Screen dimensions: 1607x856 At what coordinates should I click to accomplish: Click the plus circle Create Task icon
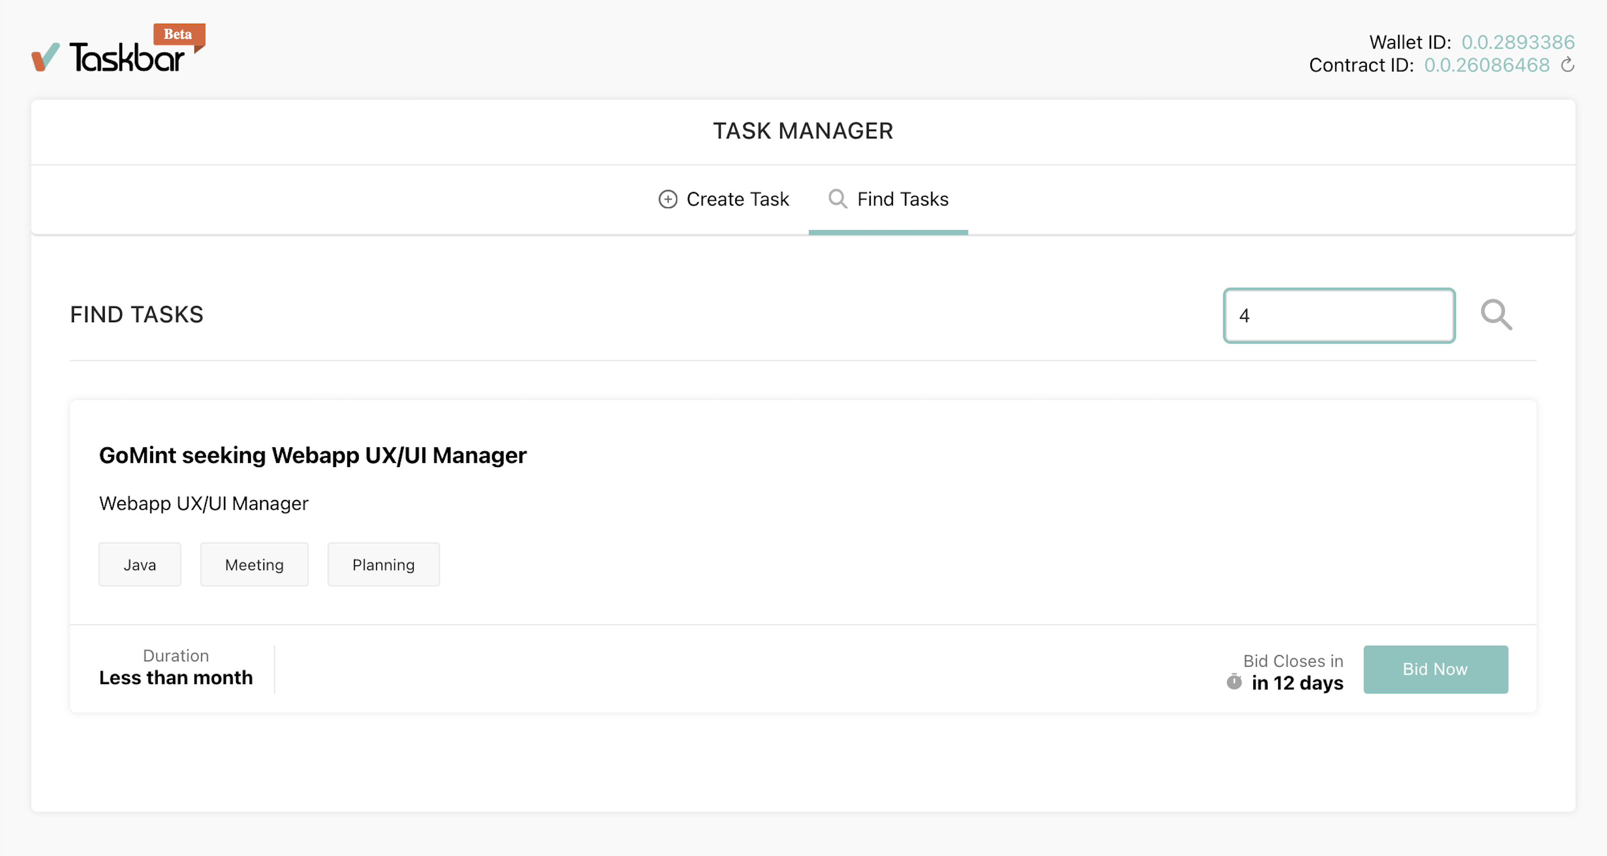[668, 199]
